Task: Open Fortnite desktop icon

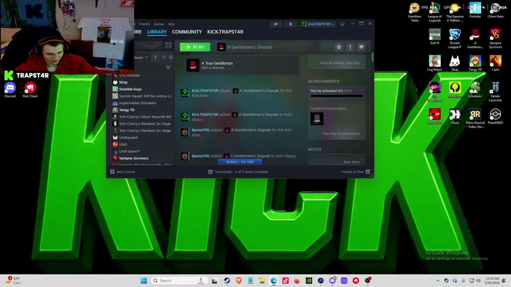Action: (475, 11)
